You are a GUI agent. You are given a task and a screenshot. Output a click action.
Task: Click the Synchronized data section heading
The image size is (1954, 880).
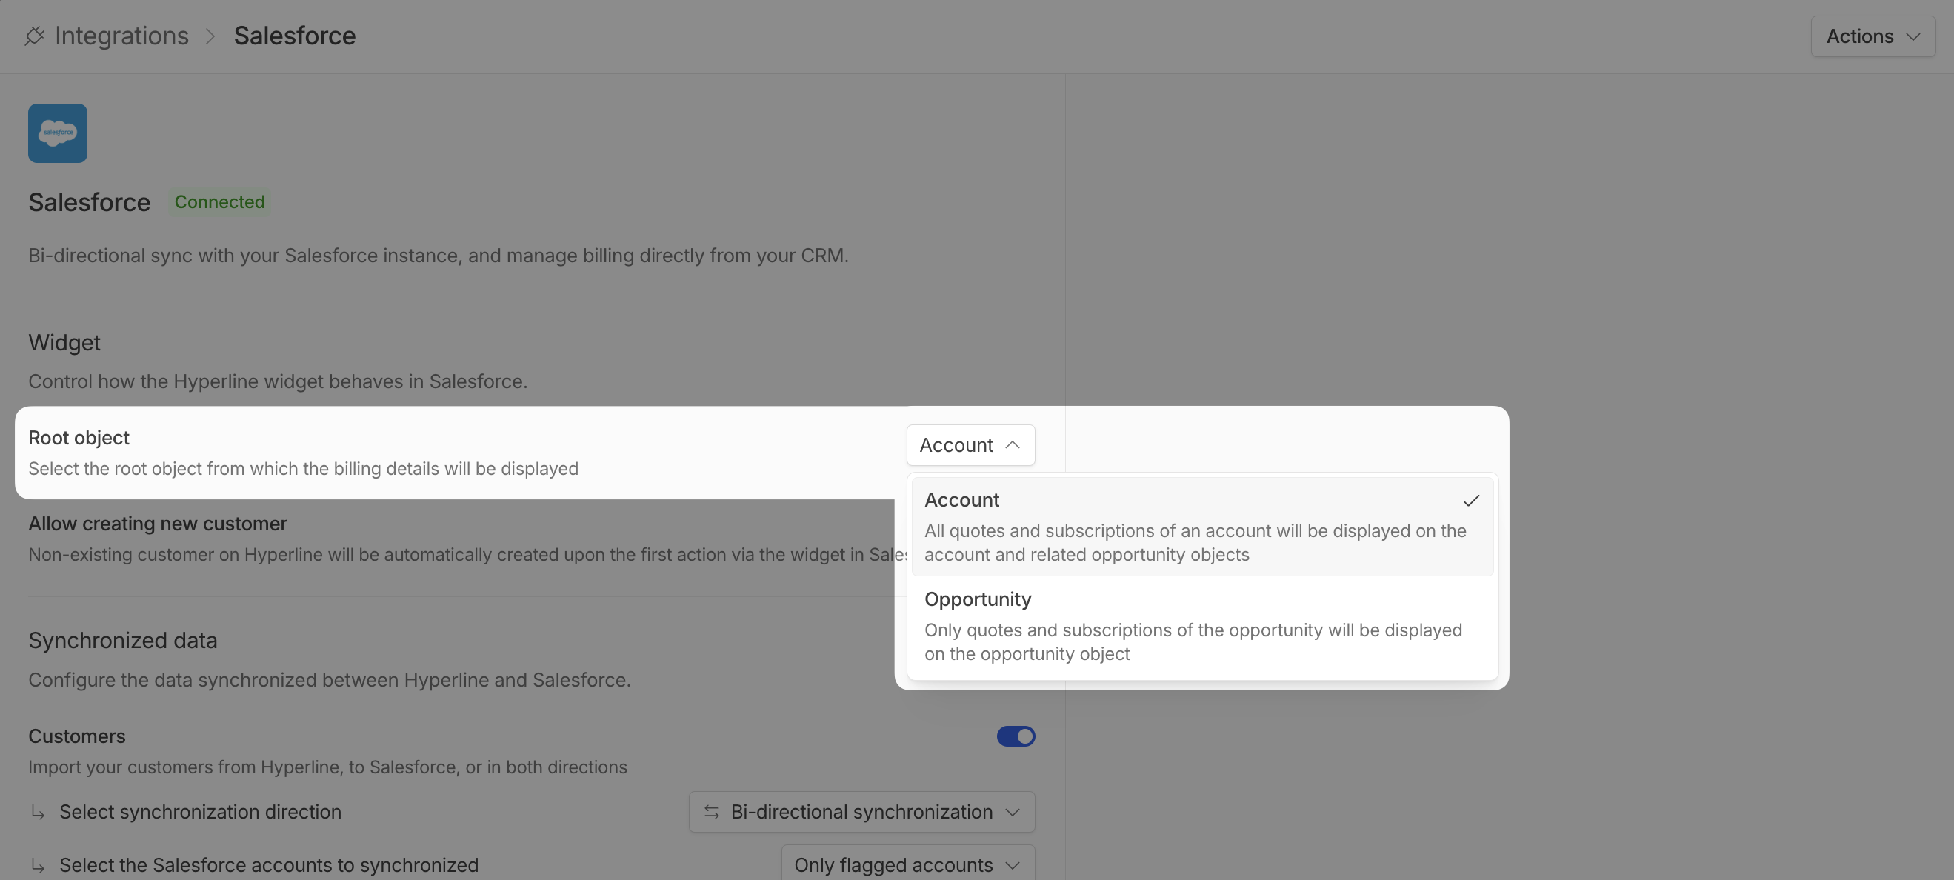pos(123,640)
